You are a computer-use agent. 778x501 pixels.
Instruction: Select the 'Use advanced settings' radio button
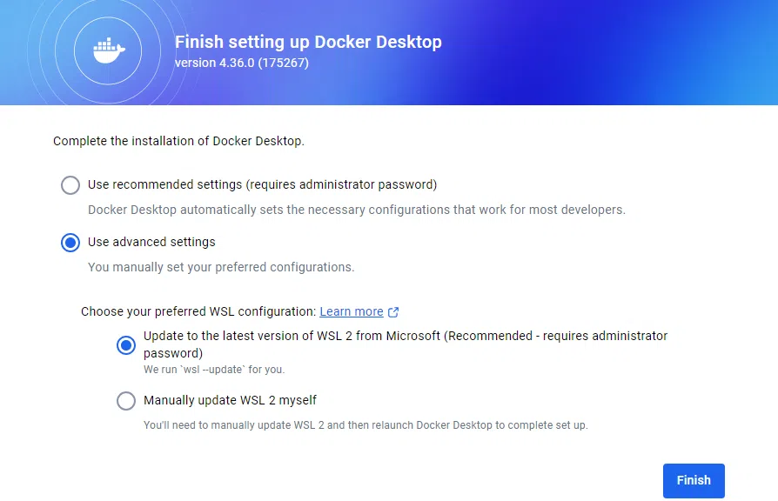tap(70, 243)
